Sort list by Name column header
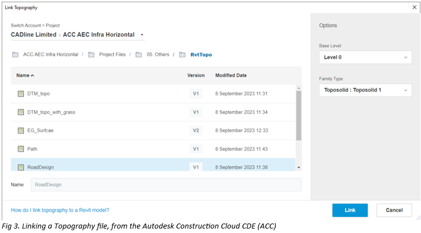 tap(25, 75)
